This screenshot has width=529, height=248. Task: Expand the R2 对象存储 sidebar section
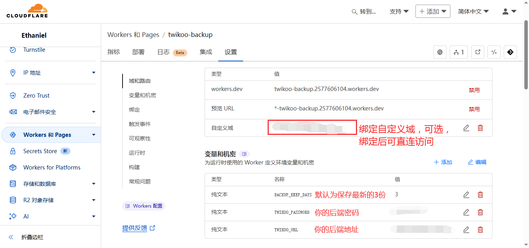(93, 200)
